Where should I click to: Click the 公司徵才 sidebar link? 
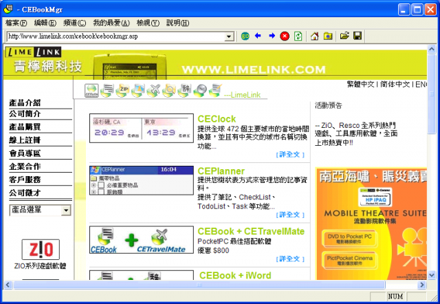pos(25,193)
